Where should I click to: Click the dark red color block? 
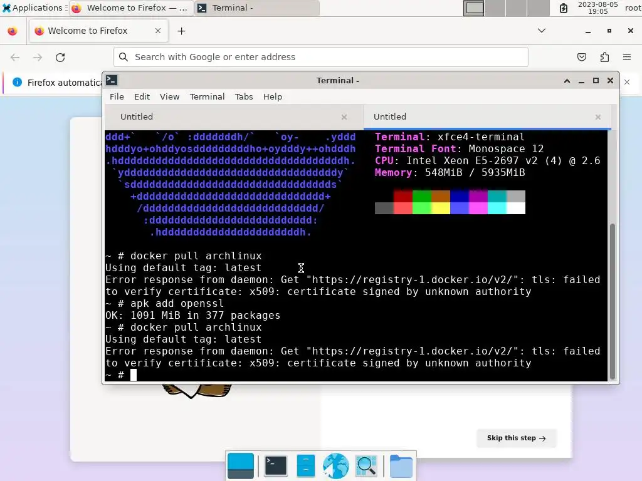tap(403, 196)
